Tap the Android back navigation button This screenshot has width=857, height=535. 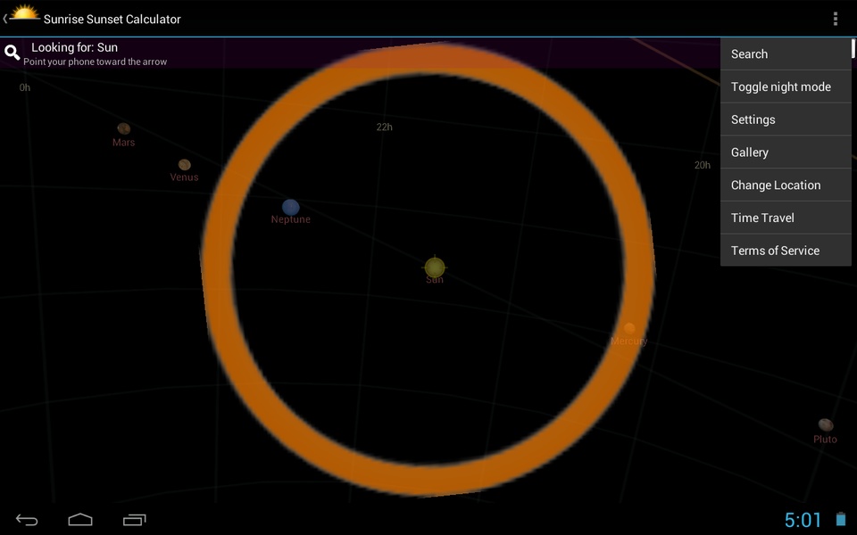26,520
